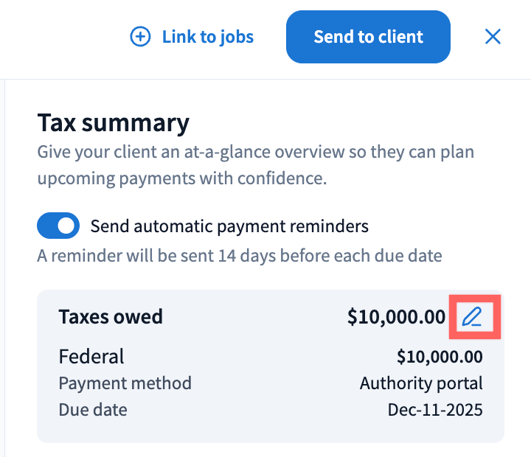Click the pencil edit icon beside Taxes owed
Screen dimensions: 531x457
coord(472,318)
